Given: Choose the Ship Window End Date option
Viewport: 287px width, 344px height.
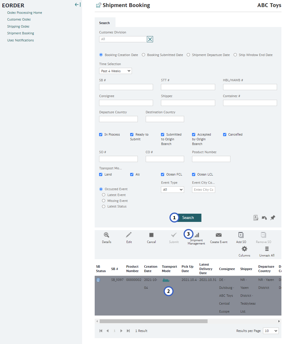Looking at the screenshot, I should (235, 55).
